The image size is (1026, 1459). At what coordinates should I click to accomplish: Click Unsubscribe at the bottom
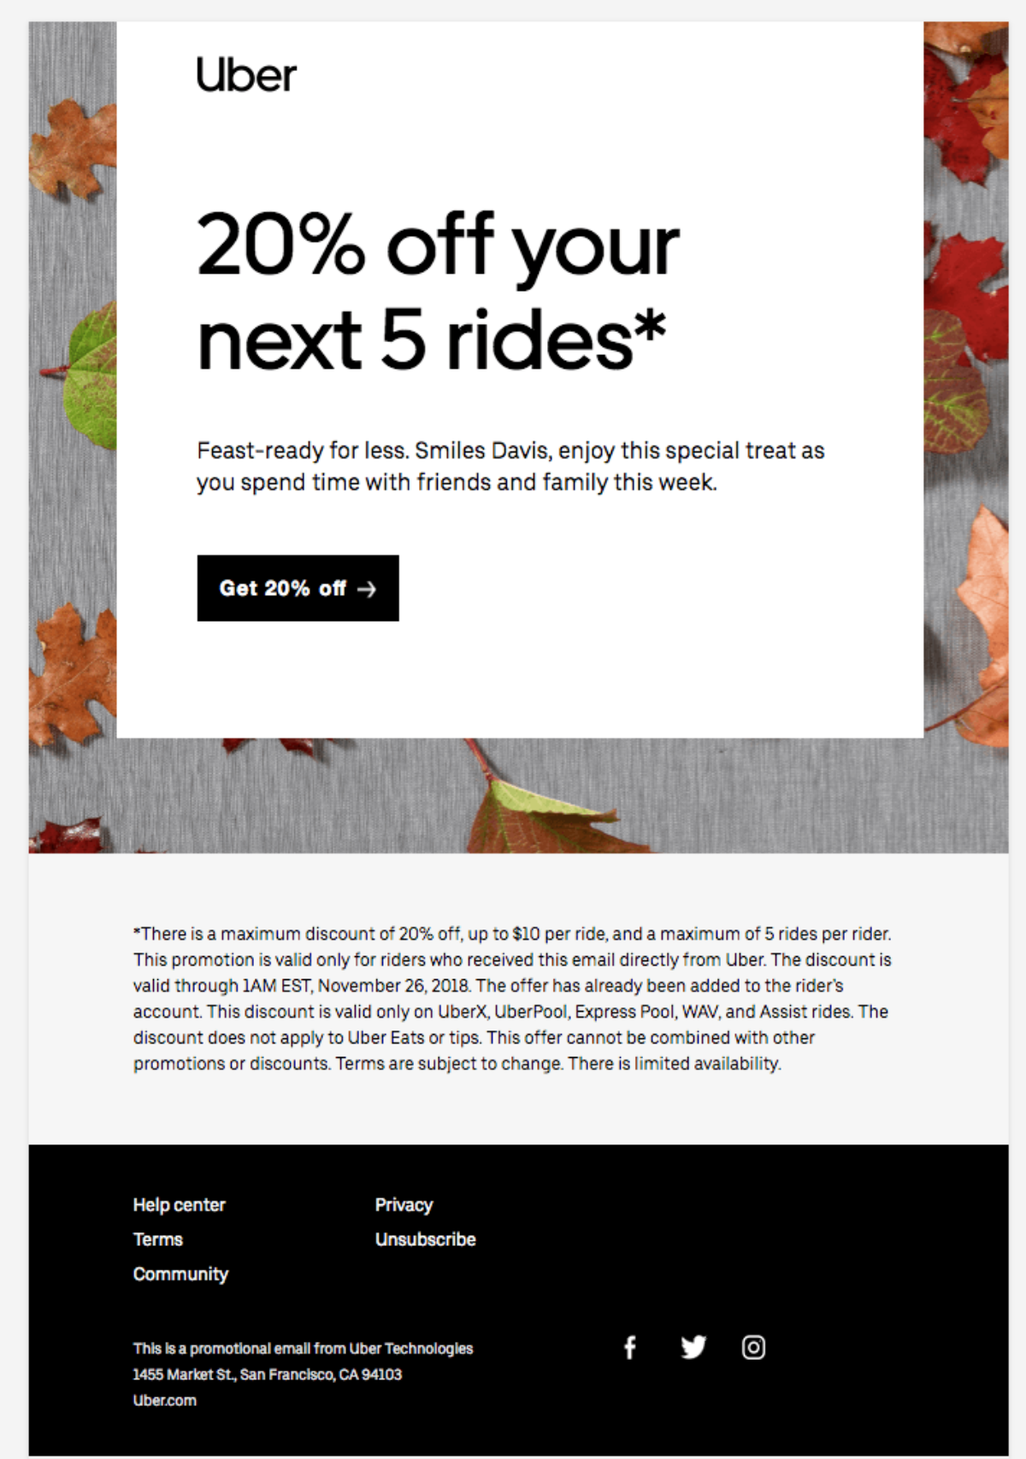425,1239
